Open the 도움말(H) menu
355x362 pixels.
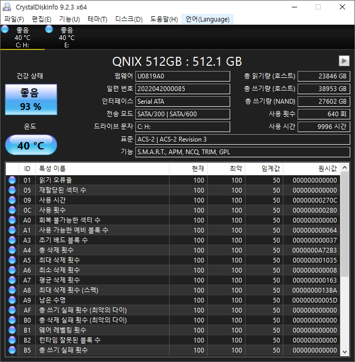[x=164, y=19]
